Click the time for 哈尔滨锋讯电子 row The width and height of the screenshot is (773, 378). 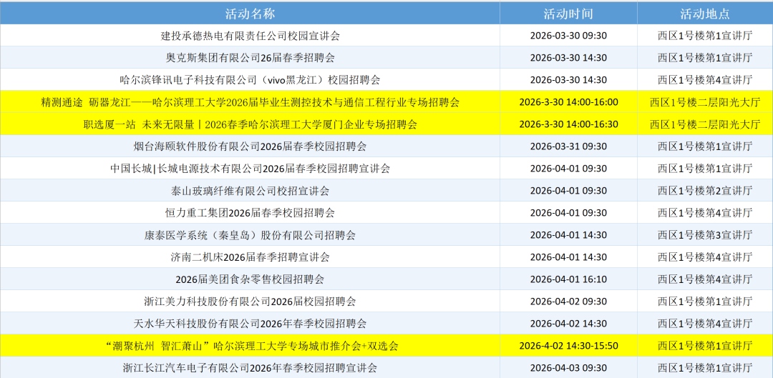click(x=568, y=80)
